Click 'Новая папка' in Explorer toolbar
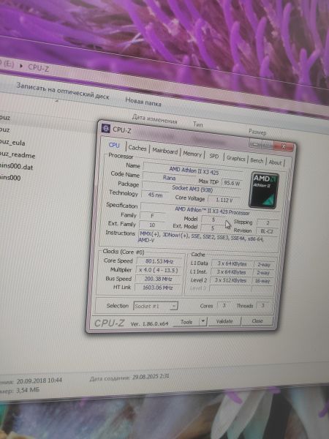 pos(143,102)
